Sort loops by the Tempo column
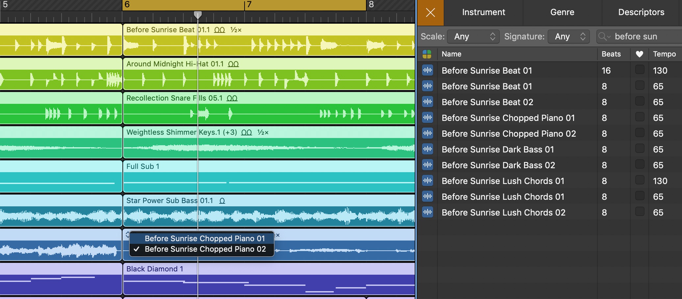Screen dimensions: 682x299 click(x=664, y=54)
